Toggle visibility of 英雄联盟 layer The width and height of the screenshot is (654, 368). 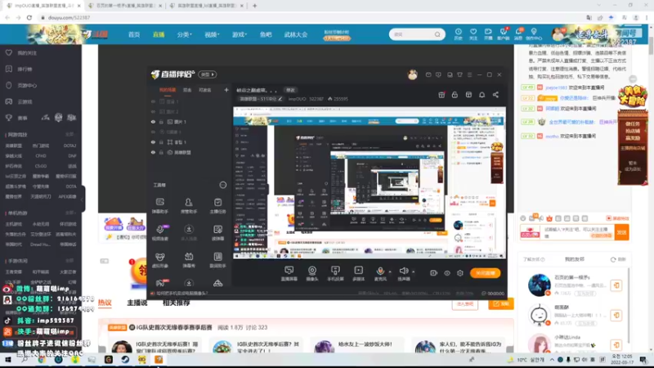153,152
